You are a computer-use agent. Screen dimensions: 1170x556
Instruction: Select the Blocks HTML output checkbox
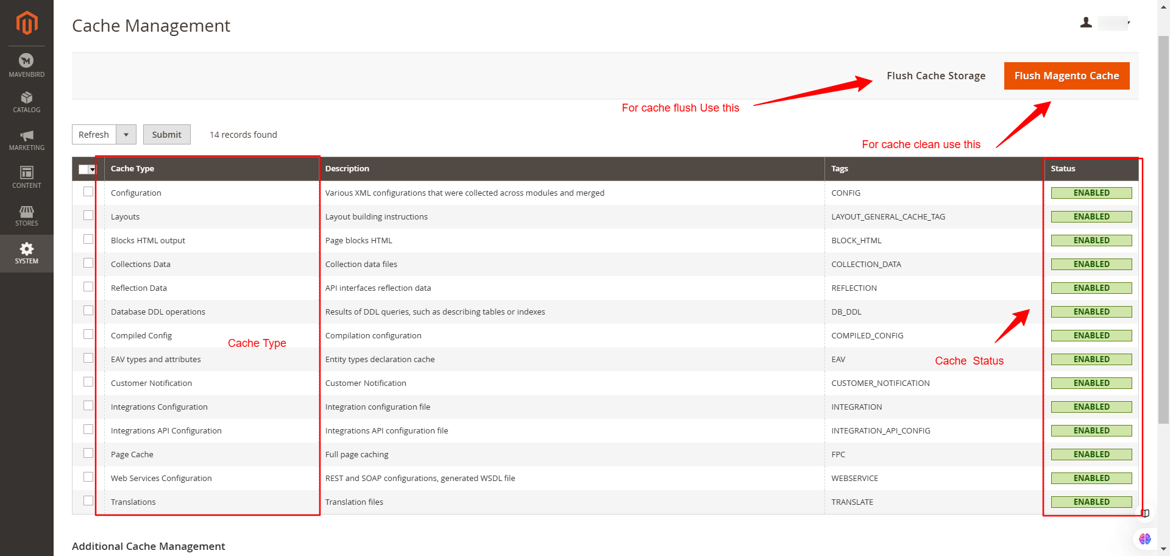click(x=88, y=239)
